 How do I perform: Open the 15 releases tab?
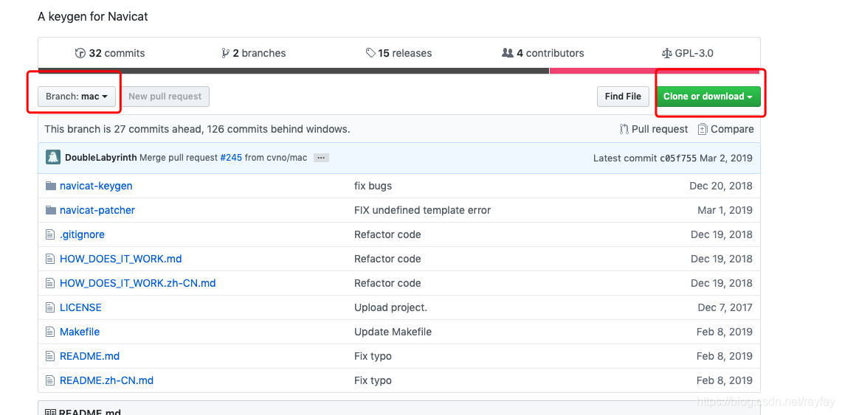coord(399,53)
